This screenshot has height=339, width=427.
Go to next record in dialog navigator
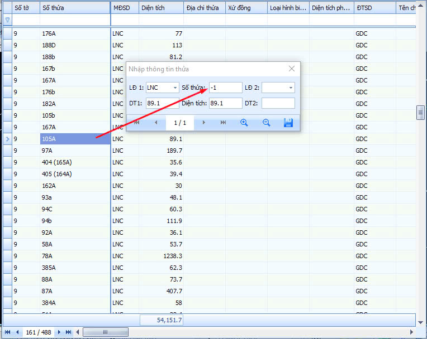pyautogui.click(x=204, y=123)
